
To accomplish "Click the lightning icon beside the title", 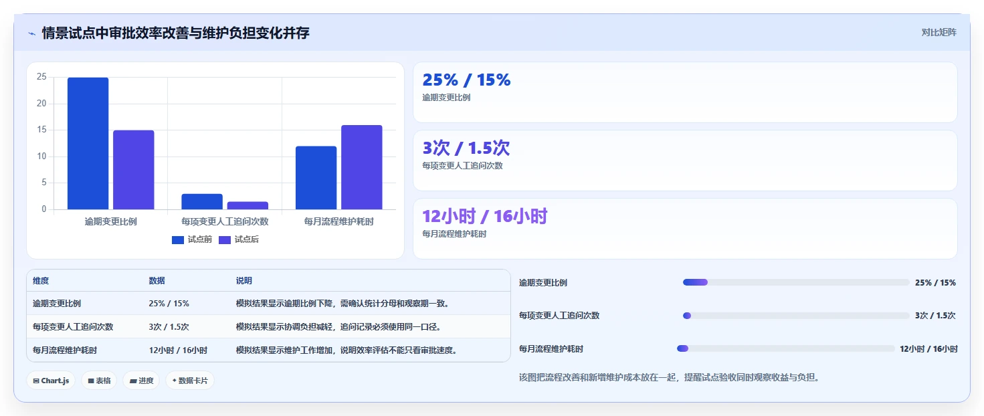I will click(31, 33).
